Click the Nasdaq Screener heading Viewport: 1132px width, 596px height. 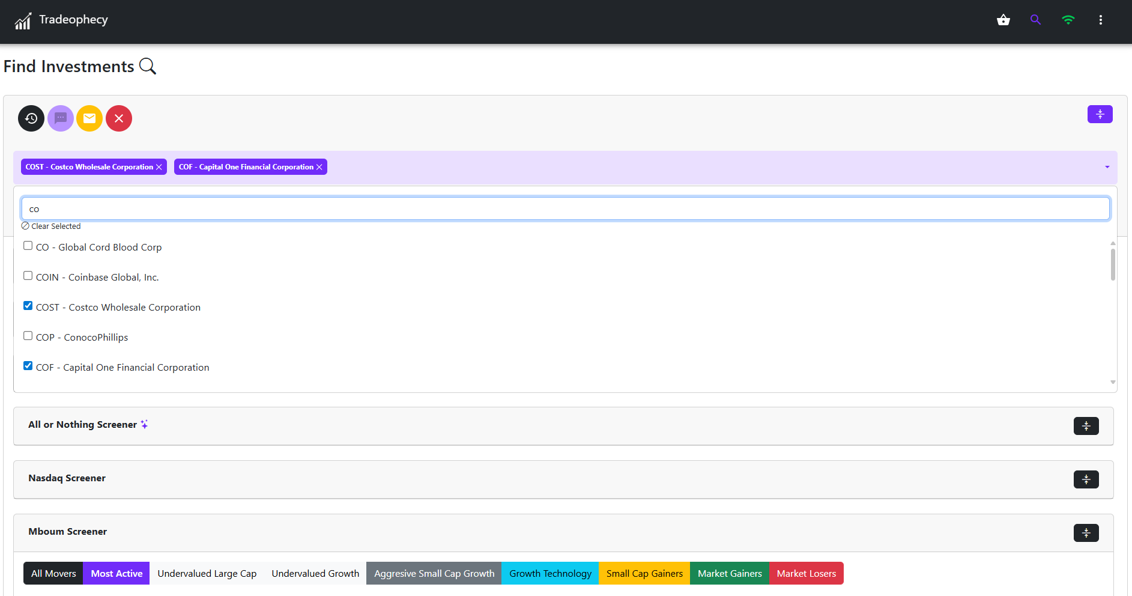coord(67,478)
